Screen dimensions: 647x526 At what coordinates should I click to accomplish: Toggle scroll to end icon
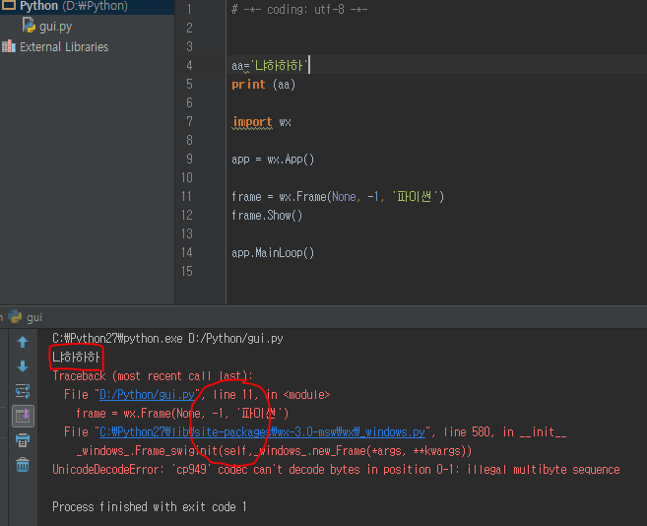23,416
